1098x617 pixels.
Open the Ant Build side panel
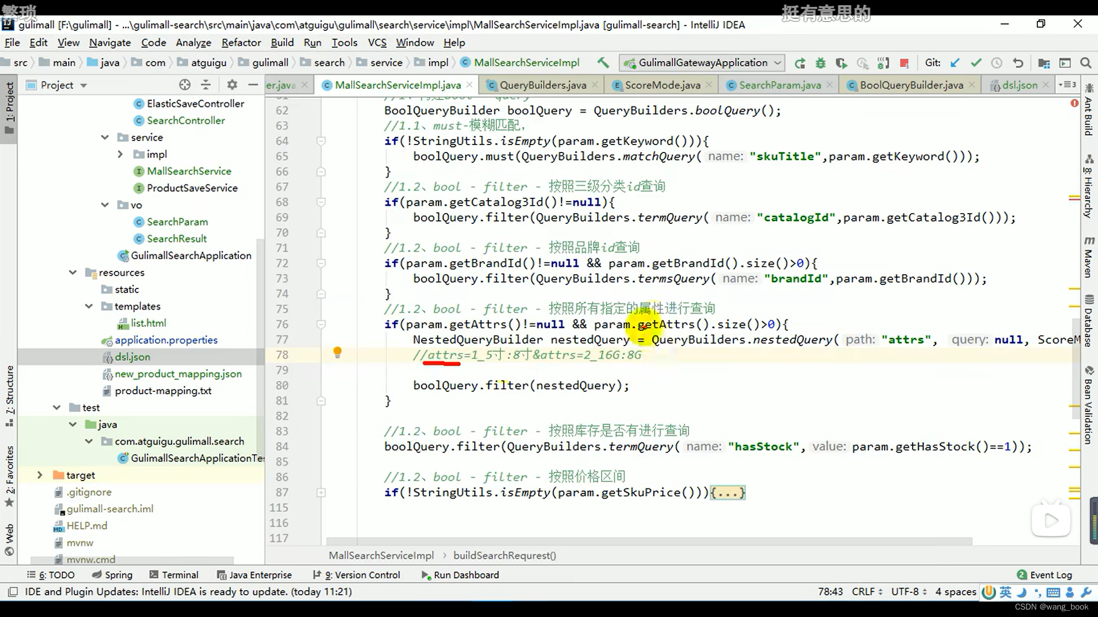click(1088, 110)
